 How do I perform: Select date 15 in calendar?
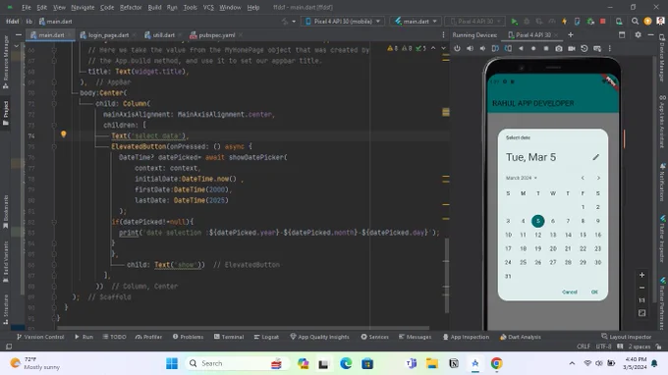(583, 235)
